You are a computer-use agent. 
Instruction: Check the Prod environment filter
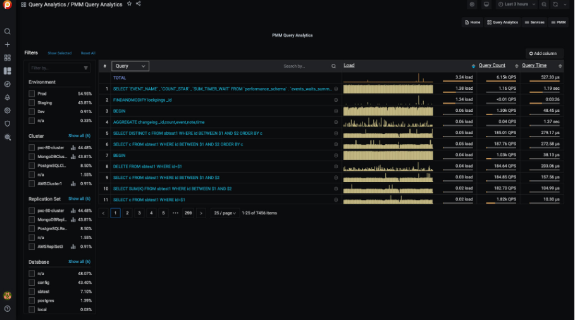coord(32,94)
